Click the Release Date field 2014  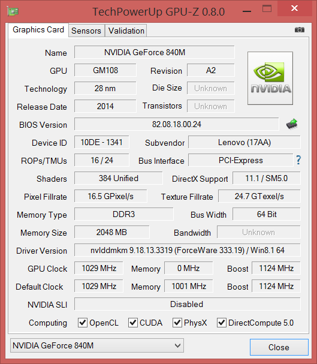tap(105, 106)
